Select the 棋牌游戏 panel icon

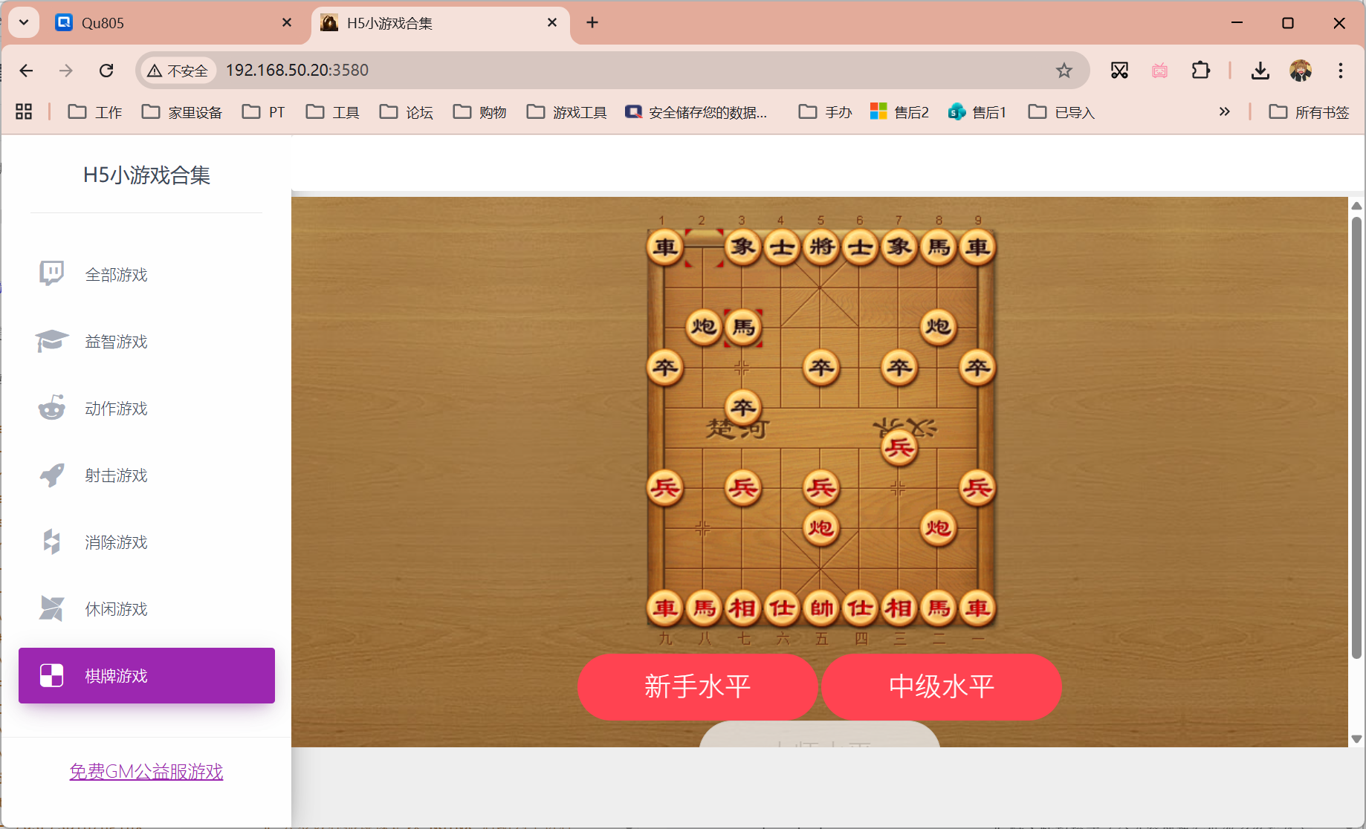click(x=51, y=675)
